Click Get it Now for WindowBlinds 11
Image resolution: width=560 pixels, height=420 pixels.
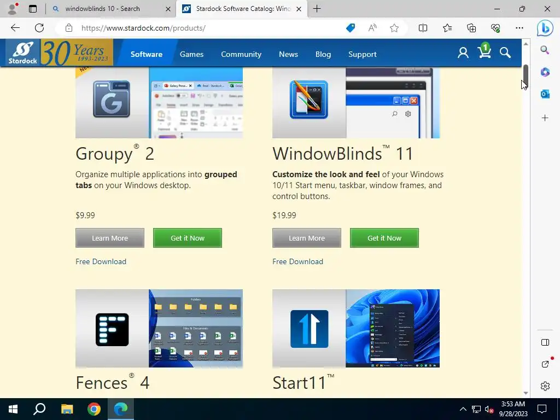coord(384,238)
